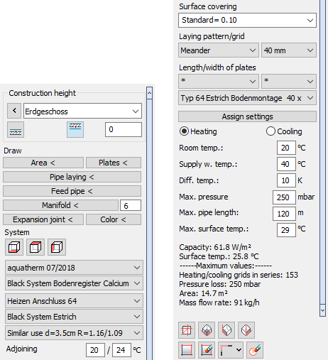Click the highlighted blue construction height icon
The height and width of the screenshot is (360, 328).
(75, 130)
